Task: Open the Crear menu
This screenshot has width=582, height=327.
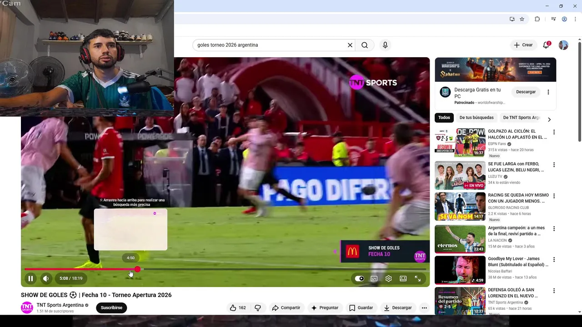Action: pyautogui.click(x=523, y=45)
